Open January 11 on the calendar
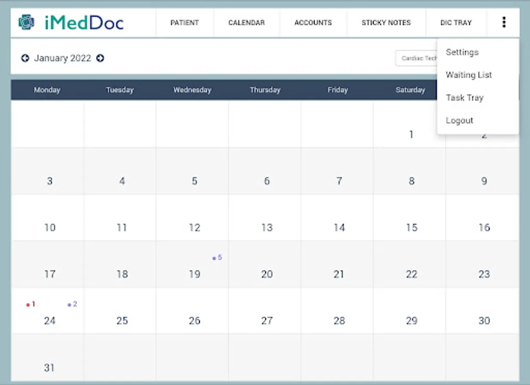 pos(120,218)
